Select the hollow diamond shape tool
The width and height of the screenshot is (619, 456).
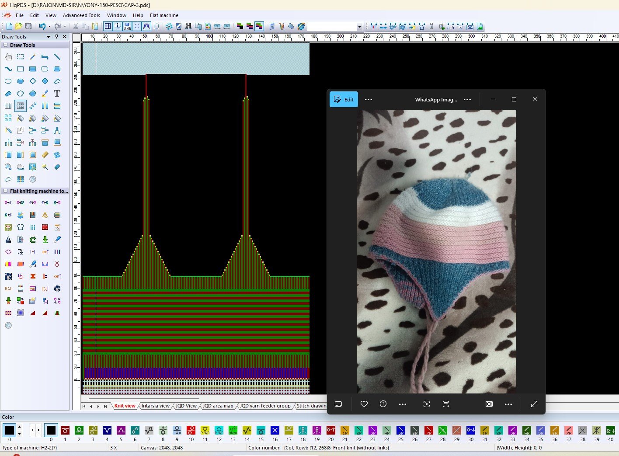click(x=33, y=81)
